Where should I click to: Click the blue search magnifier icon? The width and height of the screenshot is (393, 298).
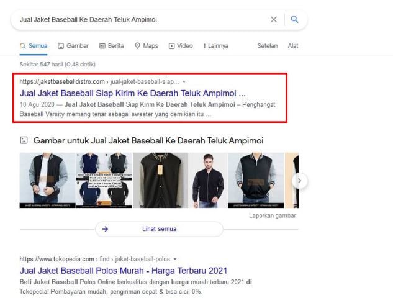295,19
